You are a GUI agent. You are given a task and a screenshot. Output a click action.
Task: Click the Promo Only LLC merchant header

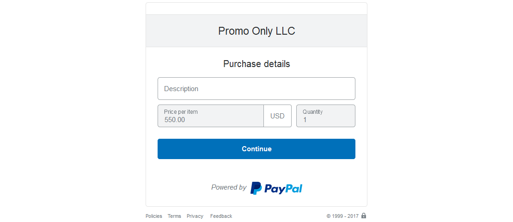(256, 31)
